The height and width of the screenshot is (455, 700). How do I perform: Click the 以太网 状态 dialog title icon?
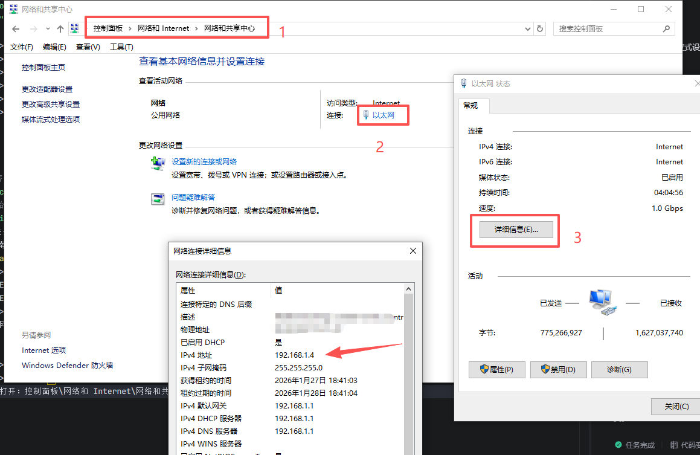tap(463, 83)
